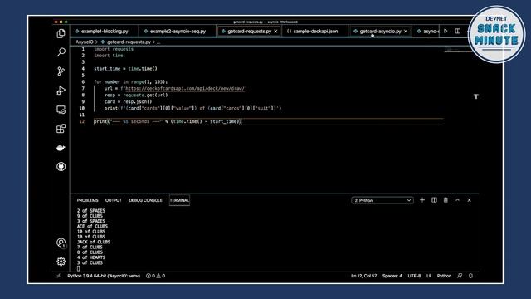Open the PROBLEMS panel tab
This screenshot has height=299, width=531.
[x=87, y=200]
